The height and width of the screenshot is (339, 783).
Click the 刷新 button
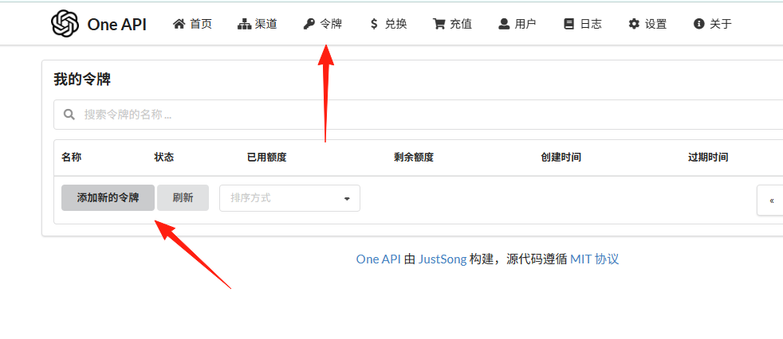pyautogui.click(x=183, y=197)
